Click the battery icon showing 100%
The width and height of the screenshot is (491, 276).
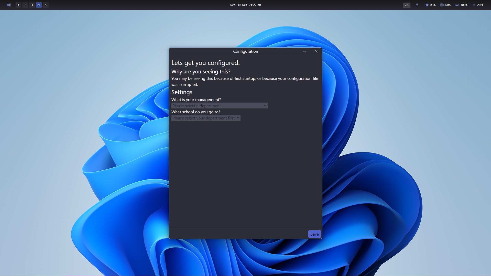pyautogui.click(x=457, y=5)
